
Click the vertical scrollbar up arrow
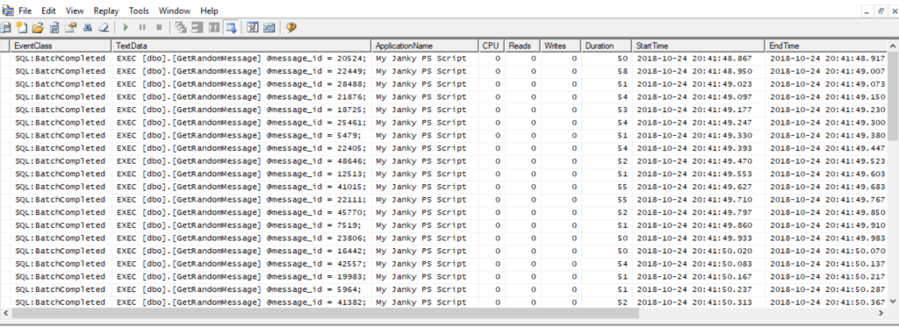(x=893, y=46)
